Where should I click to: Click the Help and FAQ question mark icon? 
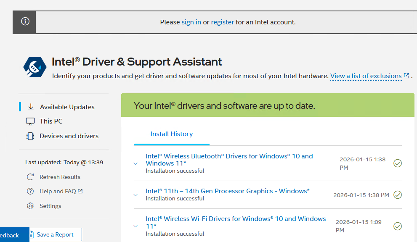(30, 191)
